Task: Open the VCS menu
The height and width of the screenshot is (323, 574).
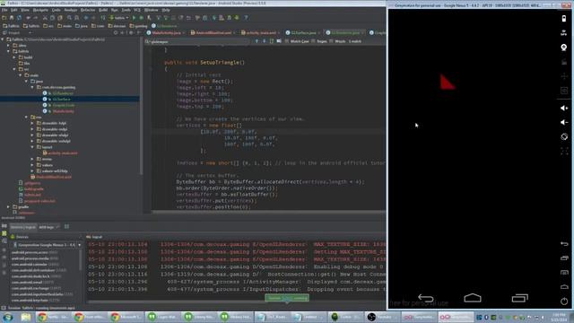Action: pos(137,10)
